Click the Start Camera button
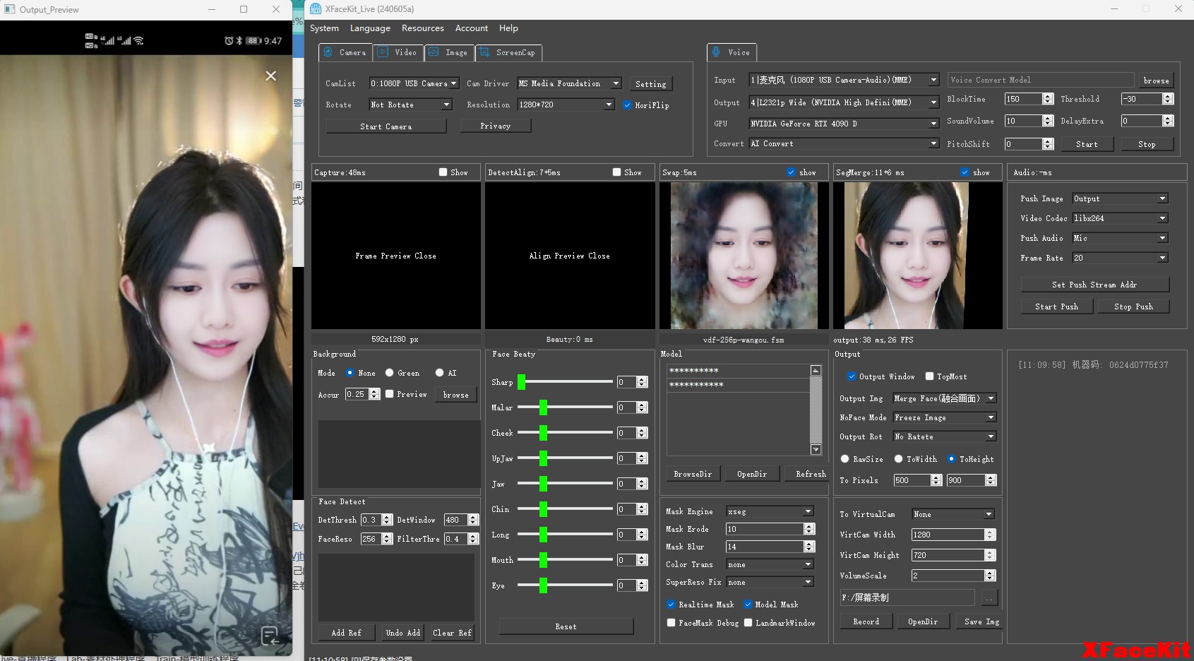 pos(386,126)
